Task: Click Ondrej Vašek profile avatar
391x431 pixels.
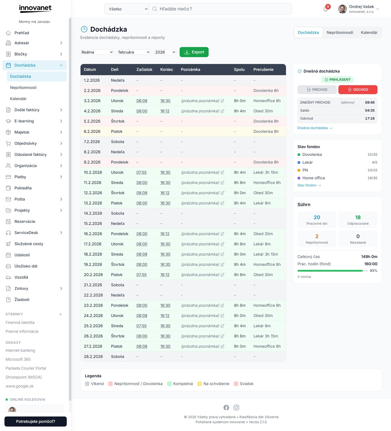Action: pos(342,9)
